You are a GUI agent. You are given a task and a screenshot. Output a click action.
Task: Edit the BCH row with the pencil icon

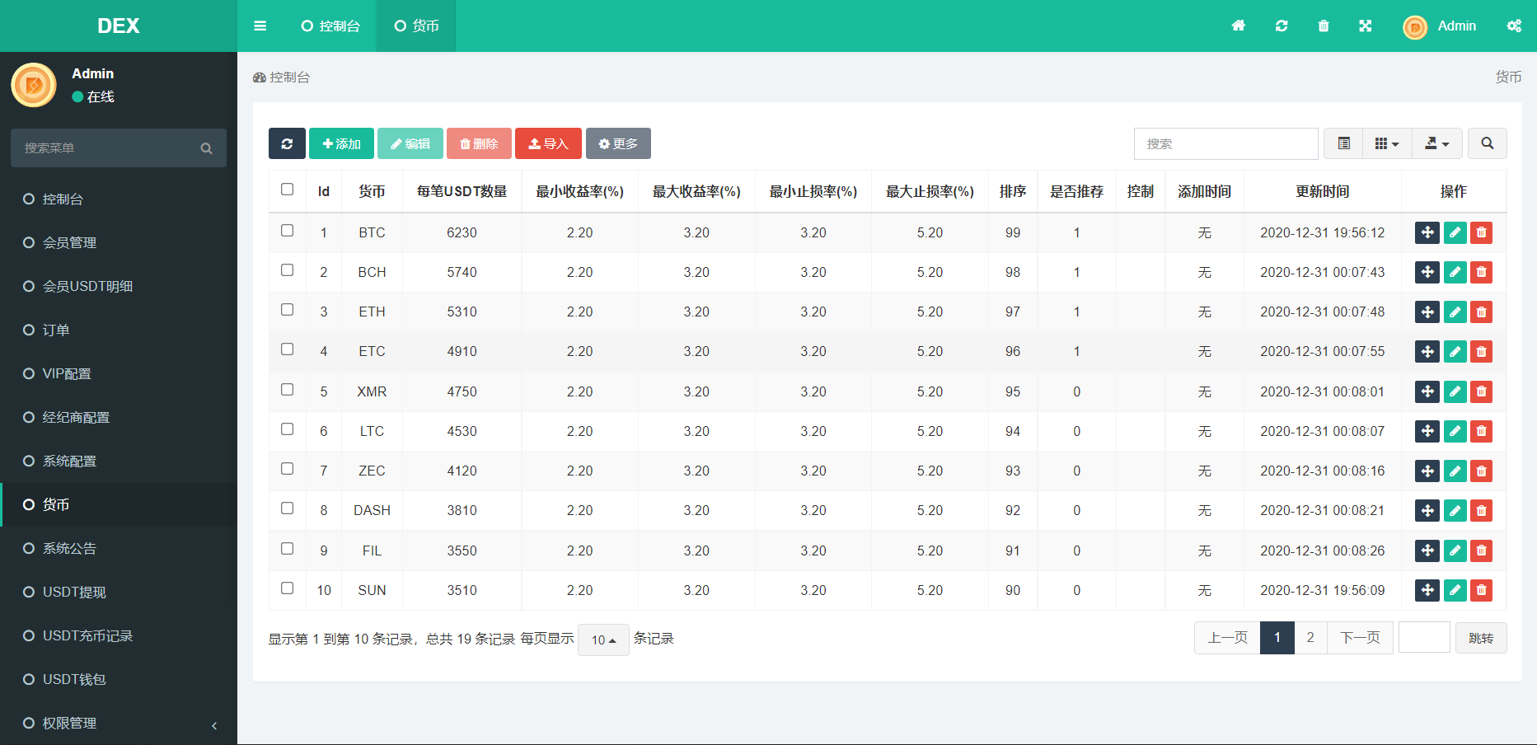tap(1455, 272)
